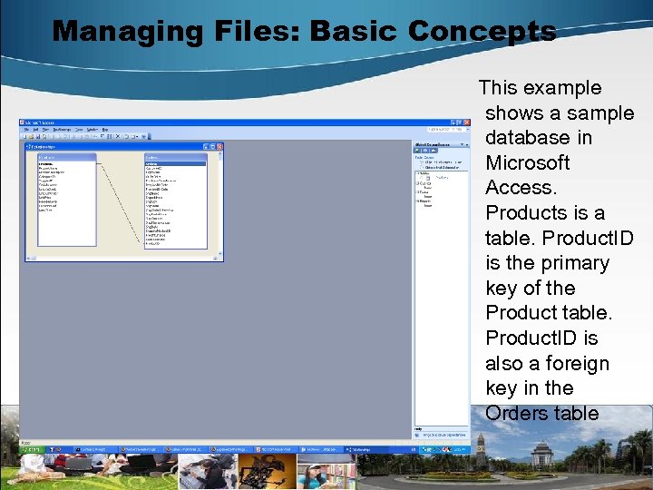Select 'Objects that depend on me' radio
653x490 pixels.
point(422,162)
